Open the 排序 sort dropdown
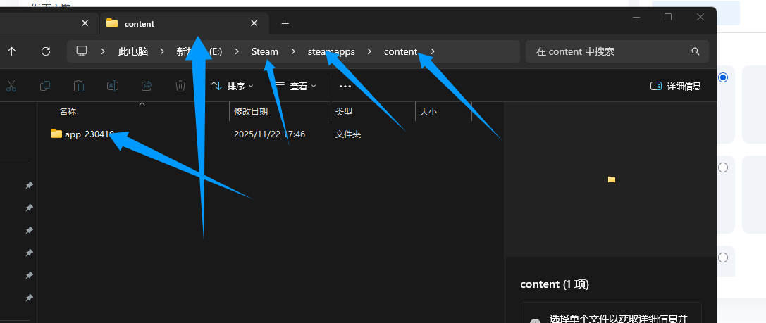 click(233, 86)
